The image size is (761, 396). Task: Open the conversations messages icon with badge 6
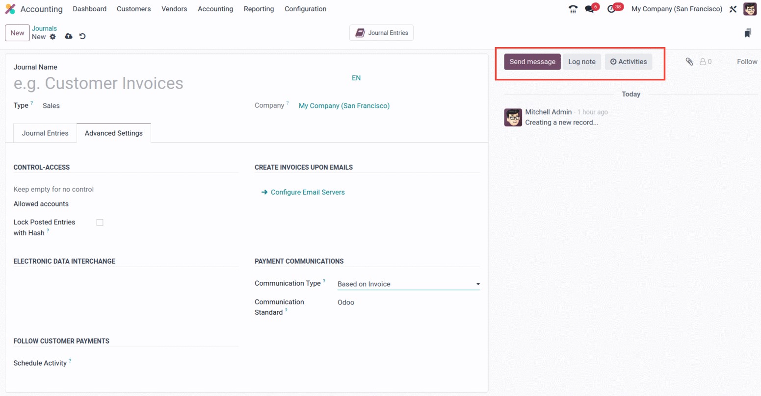pos(589,9)
